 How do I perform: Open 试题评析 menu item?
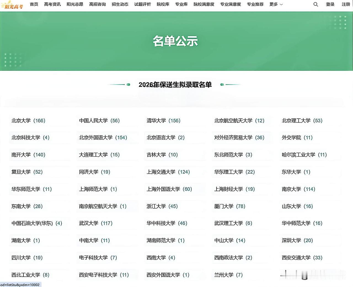(143, 4)
